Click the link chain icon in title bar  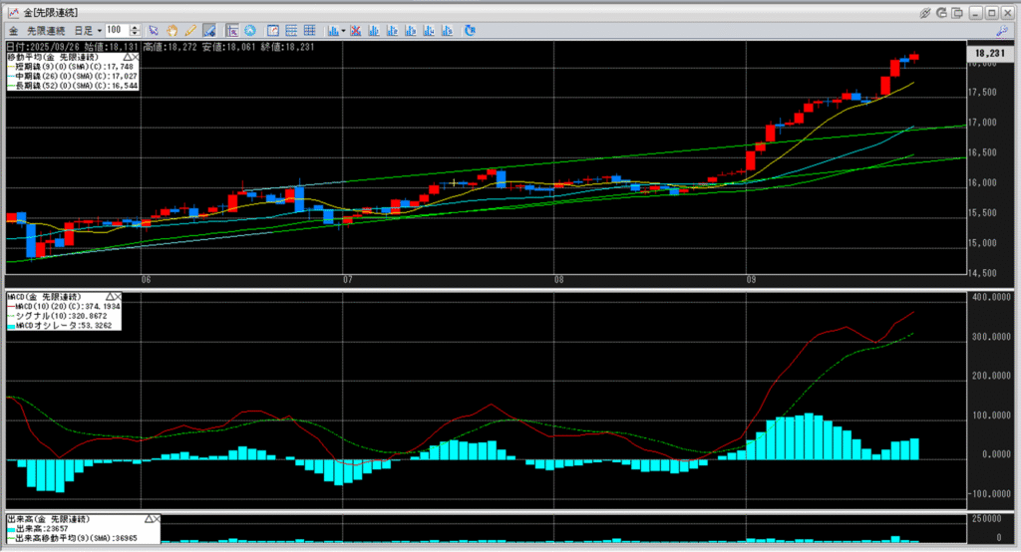[926, 12]
